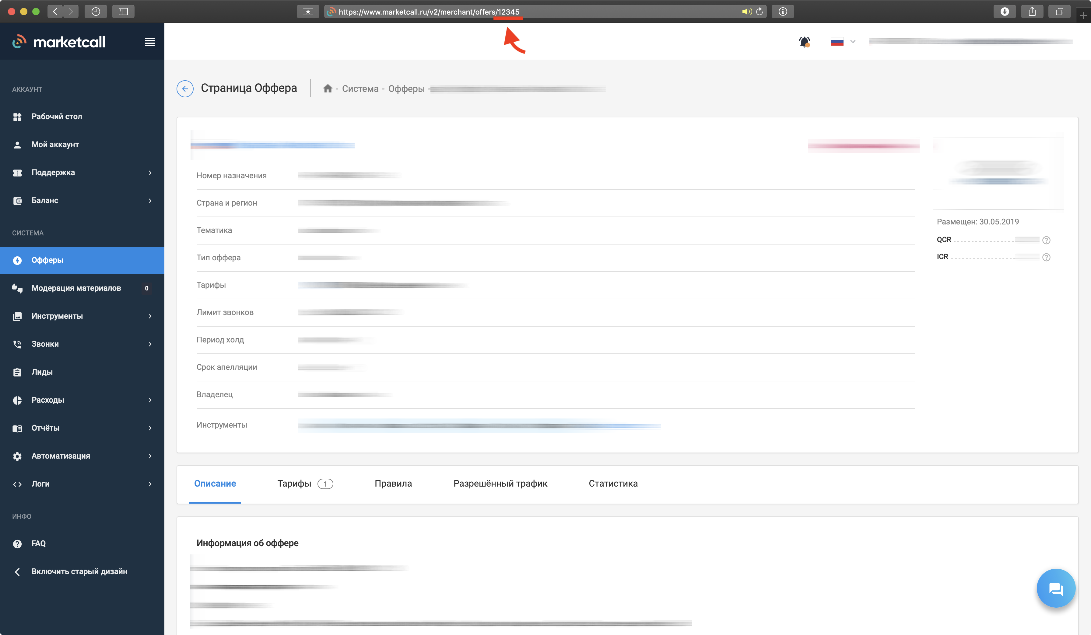Reload the page with refresh icon

[x=759, y=12]
